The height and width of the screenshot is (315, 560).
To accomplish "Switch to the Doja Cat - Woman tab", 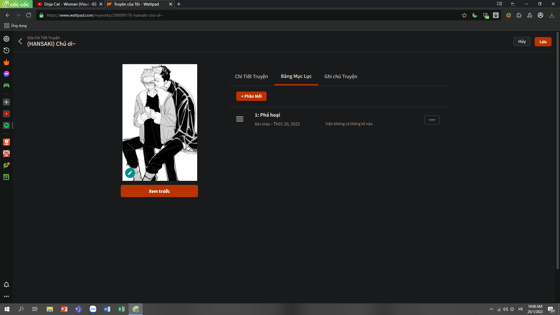I will click(x=66, y=4).
